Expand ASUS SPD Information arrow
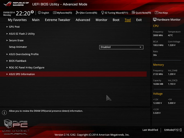Image resolution: width=184 pixels, height=138 pixels. [x=7, y=74]
